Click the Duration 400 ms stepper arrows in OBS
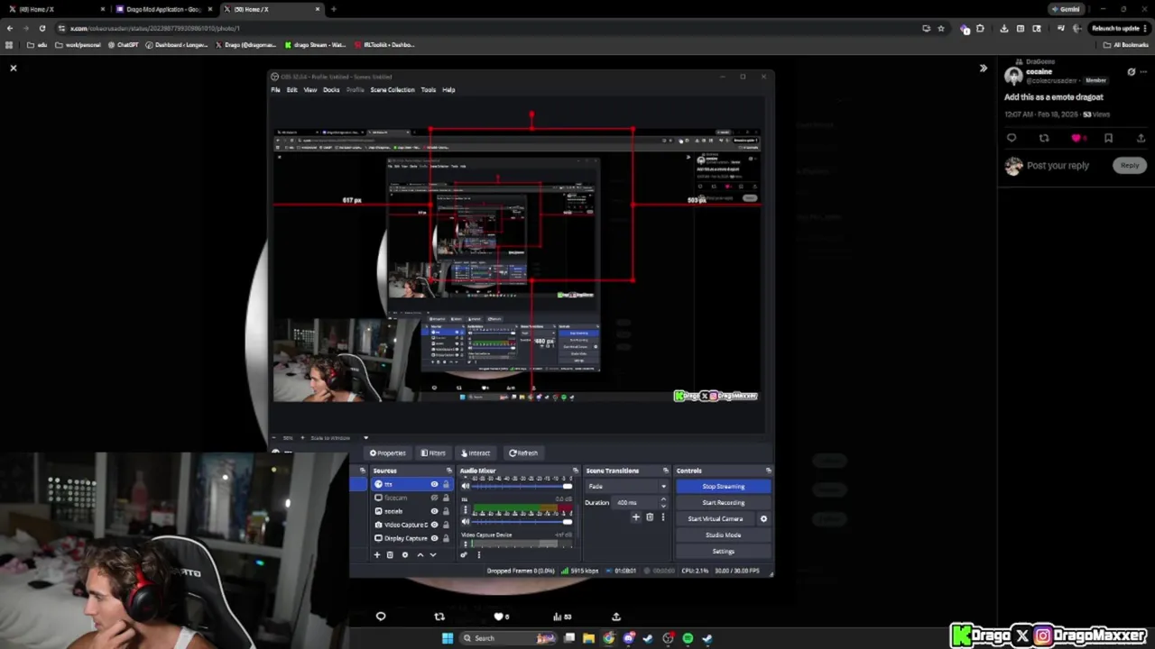This screenshot has width=1155, height=649. pyautogui.click(x=663, y=502)
